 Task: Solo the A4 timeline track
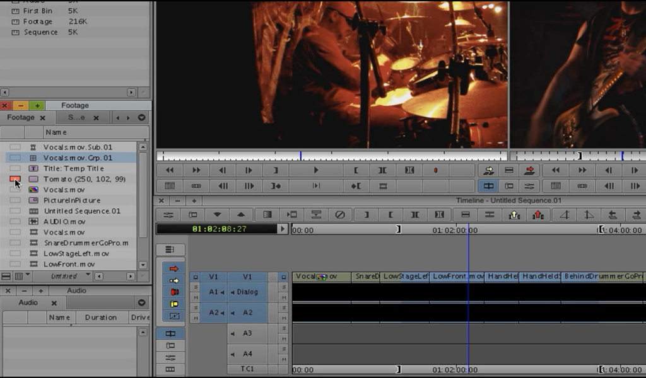[284, 348]
